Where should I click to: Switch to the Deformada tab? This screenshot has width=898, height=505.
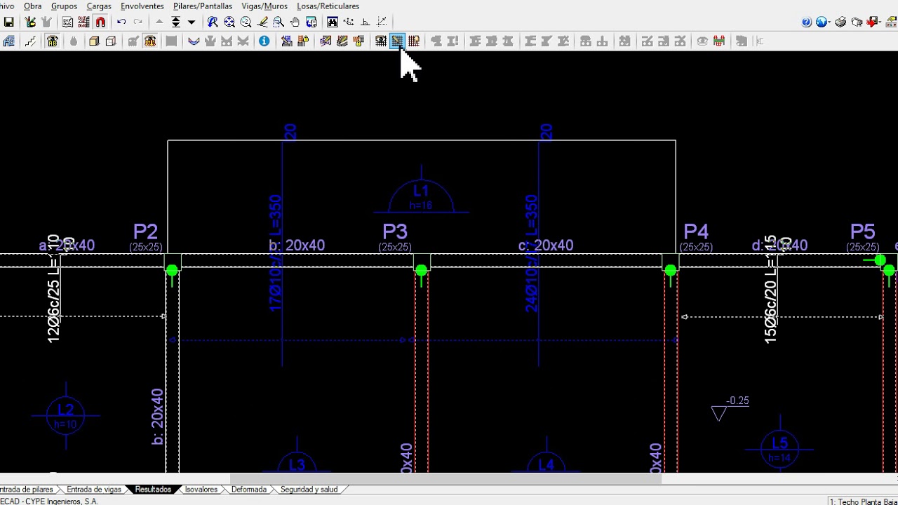pos(249,490)
